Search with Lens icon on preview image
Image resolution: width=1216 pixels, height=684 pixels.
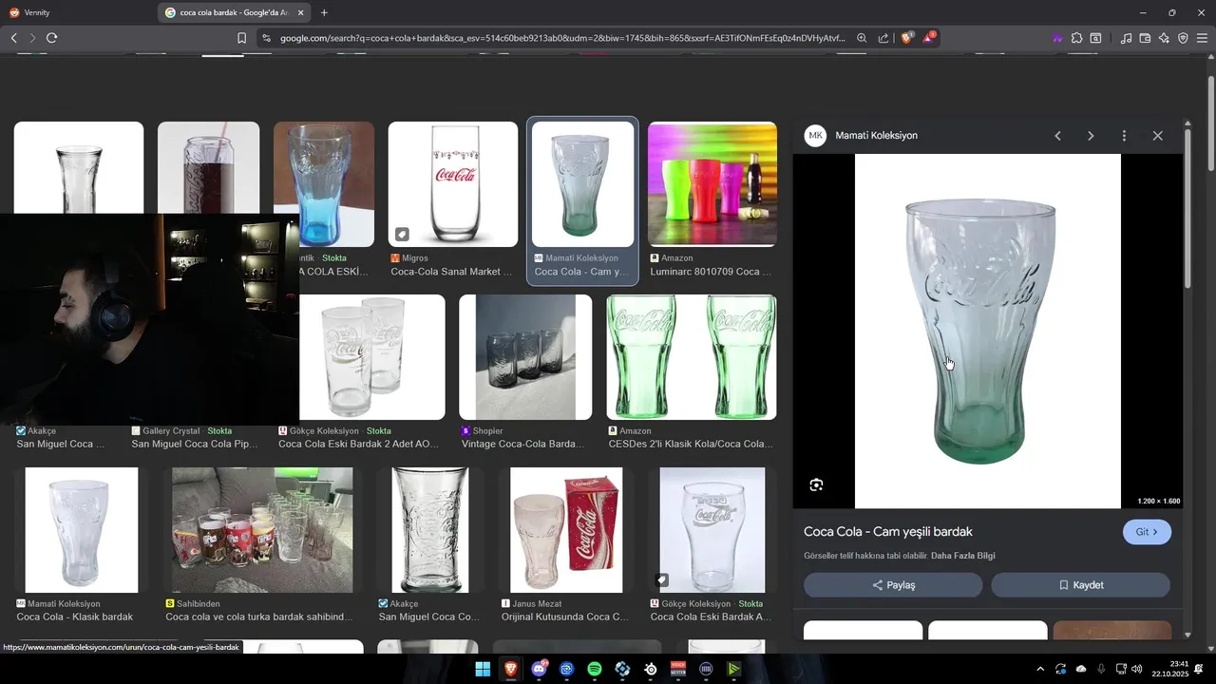pyautogui.click(x=816, y=485)
